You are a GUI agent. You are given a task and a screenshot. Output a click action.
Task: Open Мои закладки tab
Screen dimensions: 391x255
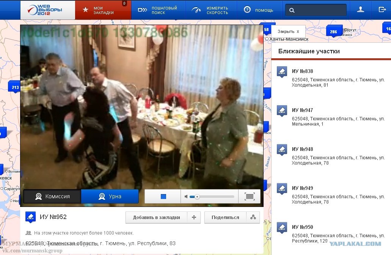click(103, 10)
